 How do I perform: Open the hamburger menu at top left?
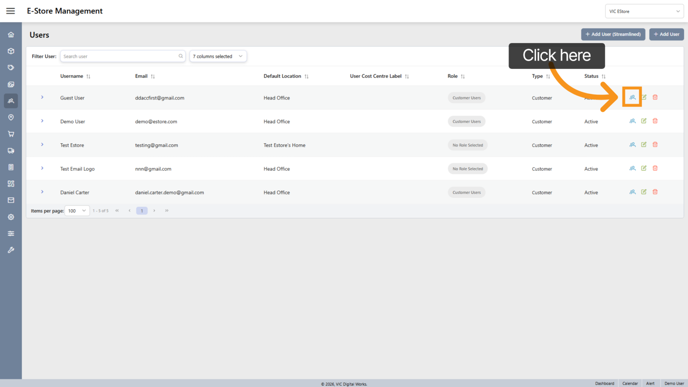pos(11,11)
